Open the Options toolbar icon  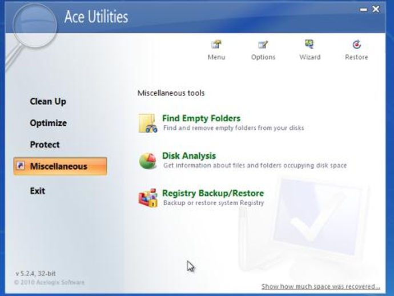pos(263,45)
